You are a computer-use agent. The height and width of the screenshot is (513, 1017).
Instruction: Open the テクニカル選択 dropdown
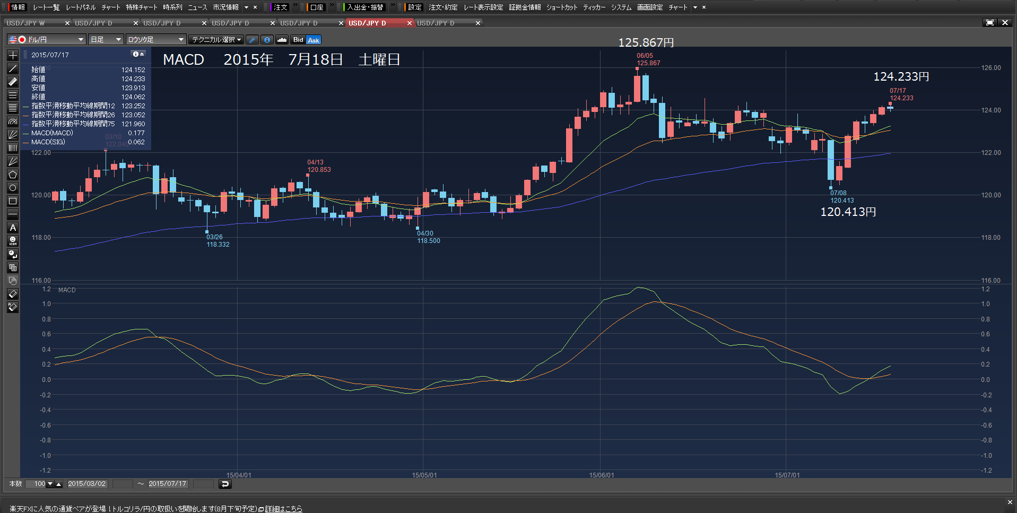(216, 40)
